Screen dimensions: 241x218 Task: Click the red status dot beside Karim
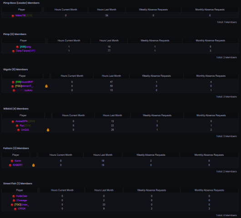(x=12, y=161)
